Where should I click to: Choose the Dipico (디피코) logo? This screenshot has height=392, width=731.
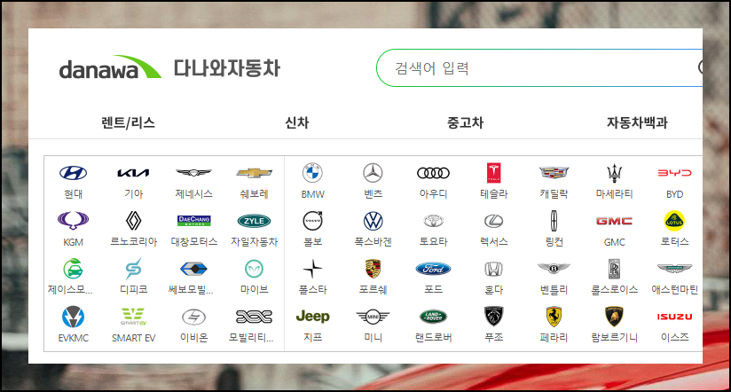[x=133, y=269]
